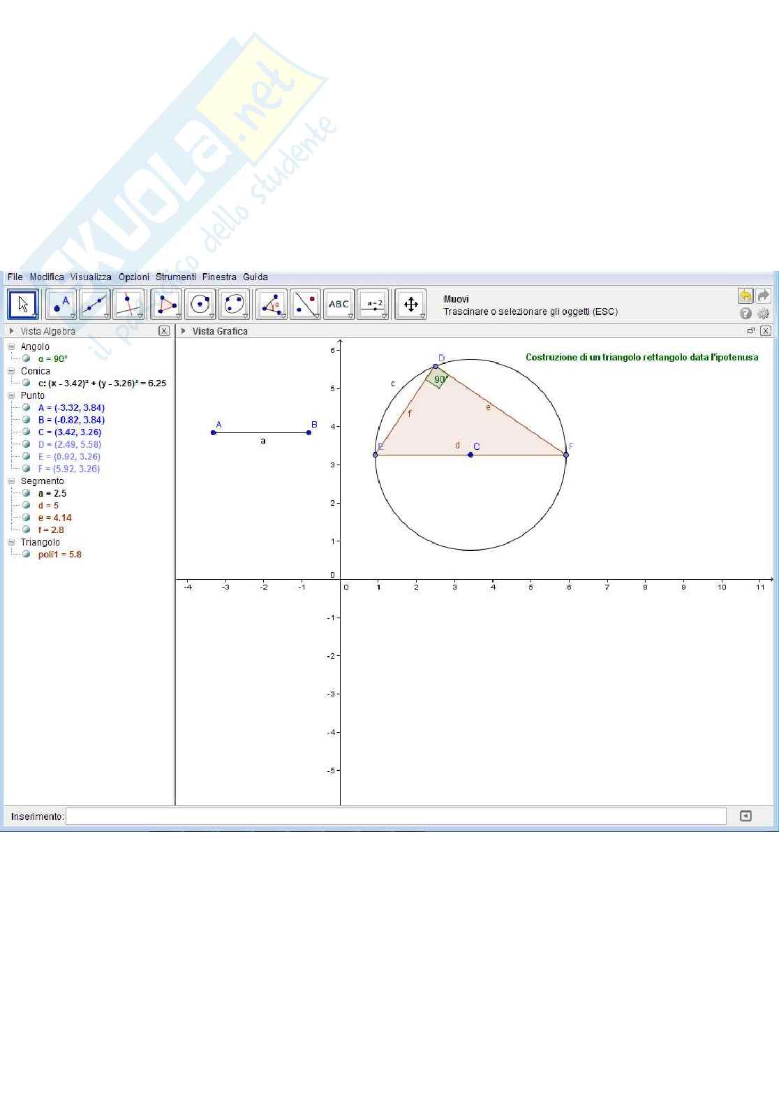Collapse the Punto tree group
Screen dimensions: 779x1103
point(11,395)
